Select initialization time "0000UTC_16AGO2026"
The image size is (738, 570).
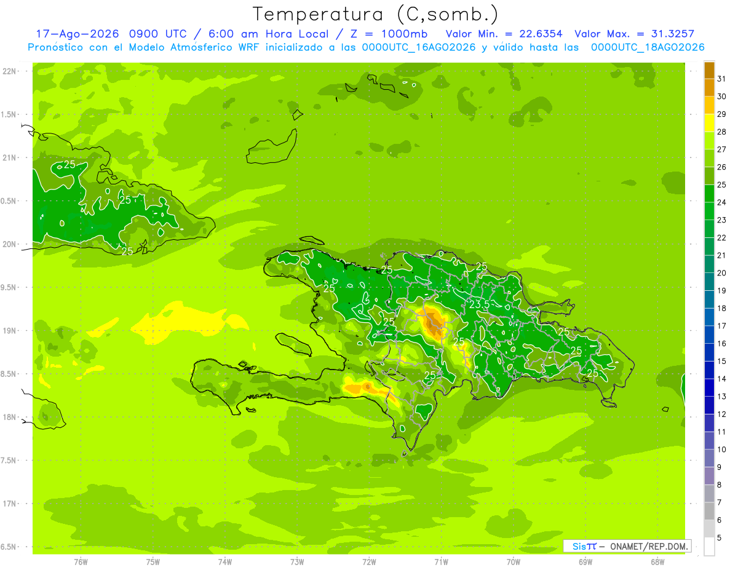(419, 47)
